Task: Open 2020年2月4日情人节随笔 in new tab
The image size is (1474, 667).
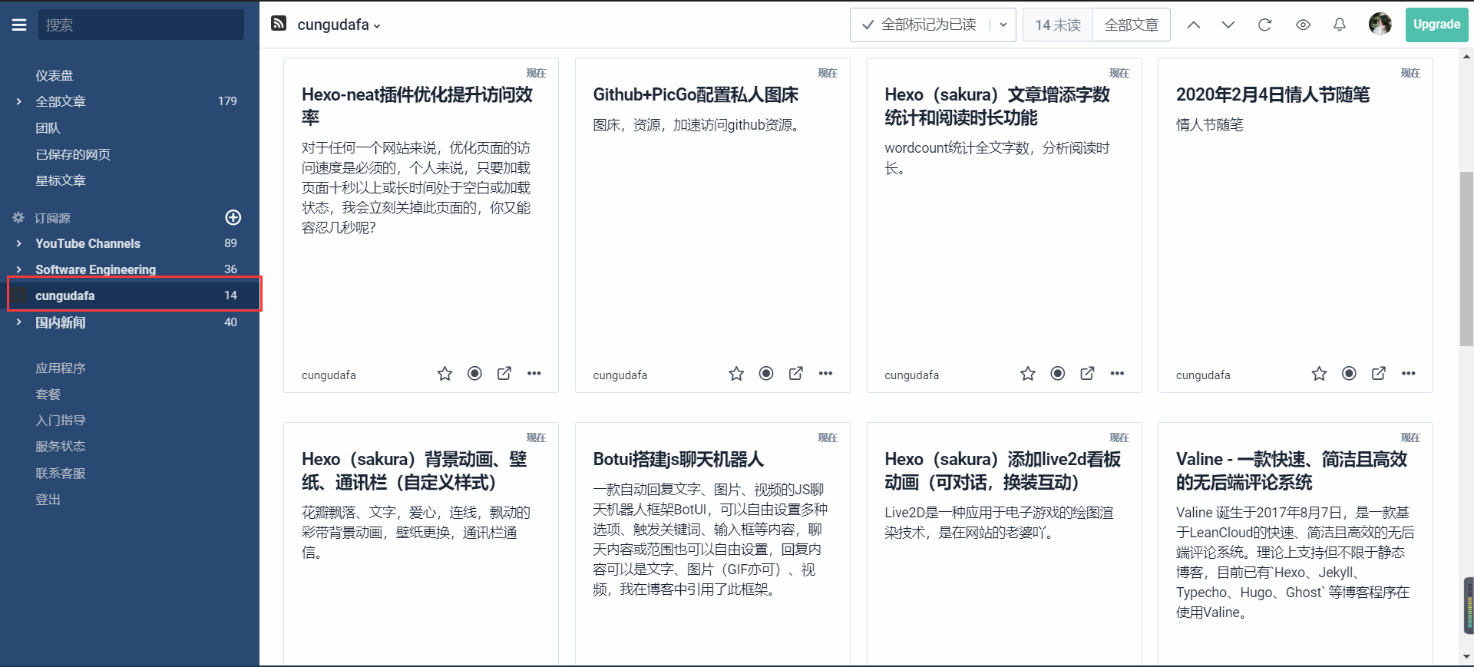Action: pyautogui.click(x=1379, y=373)
